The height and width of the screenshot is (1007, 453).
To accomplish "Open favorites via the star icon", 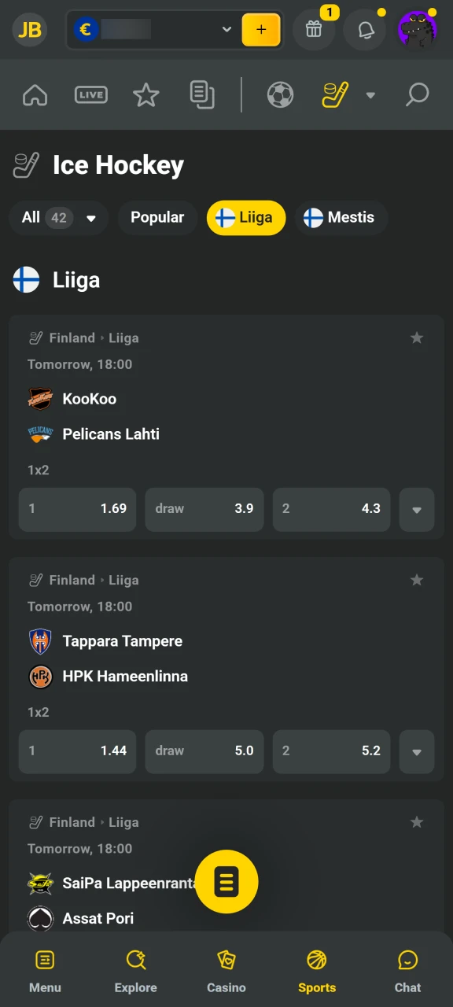I will (145, 94).
